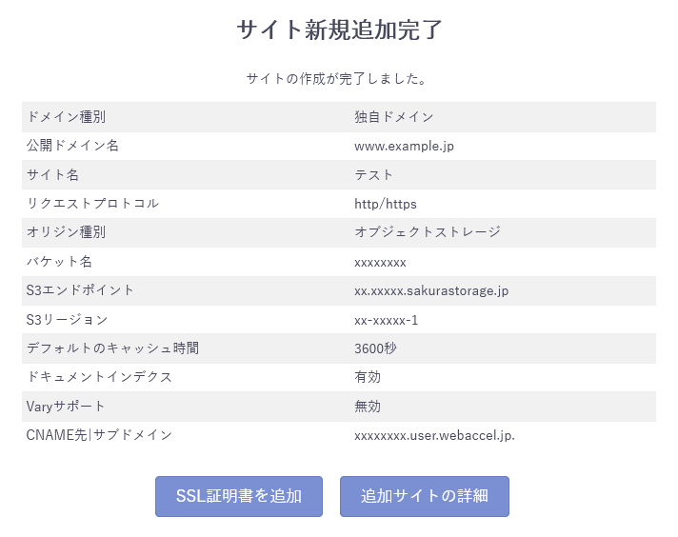Click the xx-xxxxx-1 region value
The image size is (678, 537).
click(386, 320)
